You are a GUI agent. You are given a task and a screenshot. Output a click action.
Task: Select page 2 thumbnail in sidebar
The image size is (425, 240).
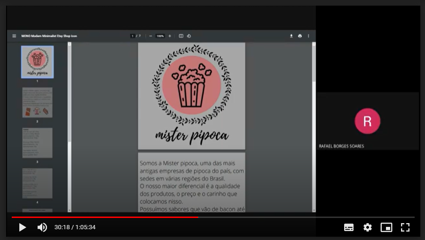37,102
